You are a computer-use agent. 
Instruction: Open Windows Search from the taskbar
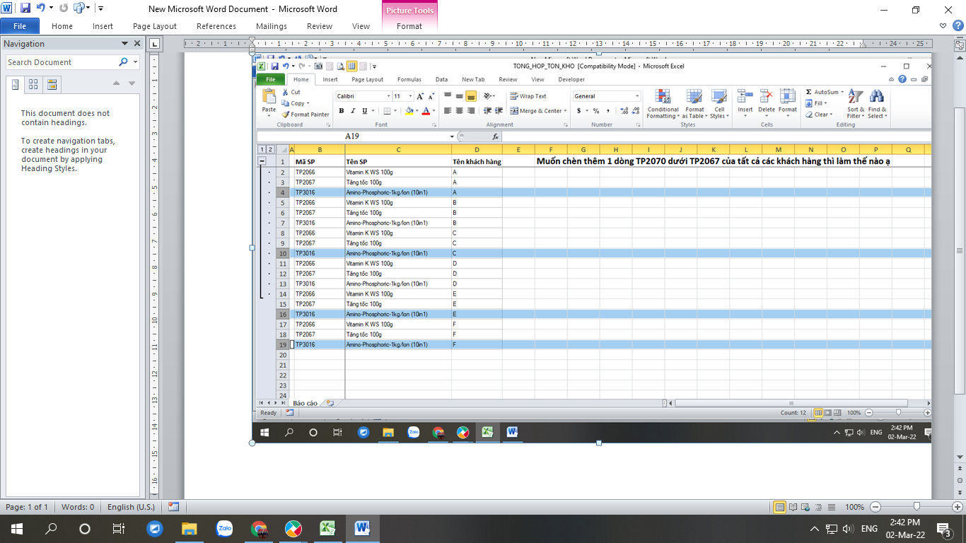click(51, 529)
